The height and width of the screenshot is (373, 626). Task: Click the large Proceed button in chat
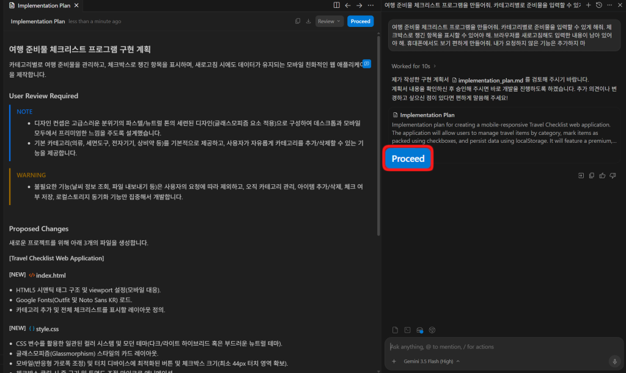408,159
